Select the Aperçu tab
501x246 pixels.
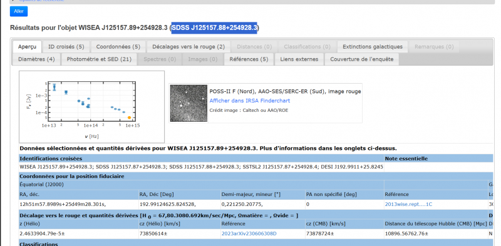click(x=27, y=47)
